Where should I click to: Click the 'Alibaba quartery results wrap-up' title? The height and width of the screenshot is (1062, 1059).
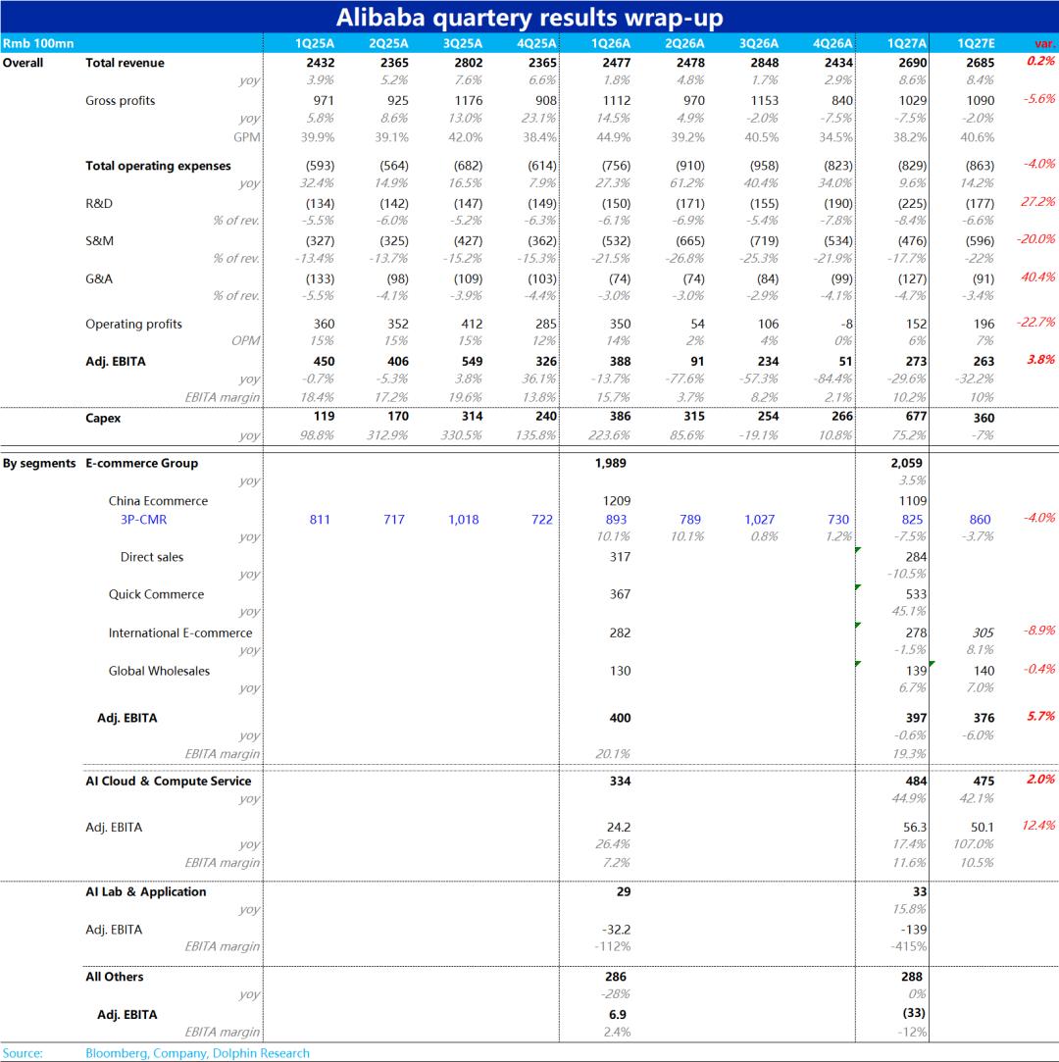point(529,17)
